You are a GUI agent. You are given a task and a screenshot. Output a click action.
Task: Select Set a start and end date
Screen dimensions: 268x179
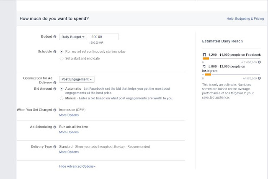point(62,59)
